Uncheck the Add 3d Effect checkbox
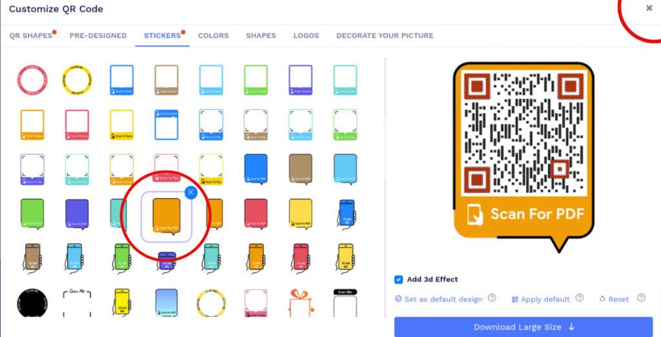The width and height of the screenshot is (661, 337). (x=398, y=280)
